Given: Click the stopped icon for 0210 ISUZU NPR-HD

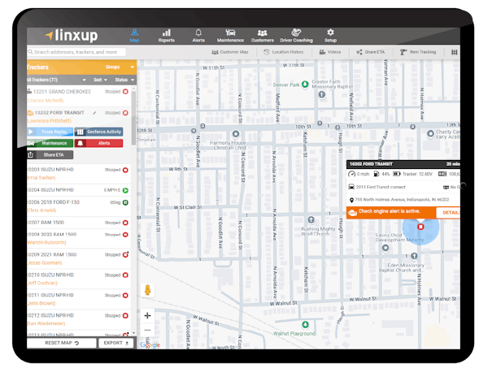Looking at the screenshot, I should tap(125, 275).
